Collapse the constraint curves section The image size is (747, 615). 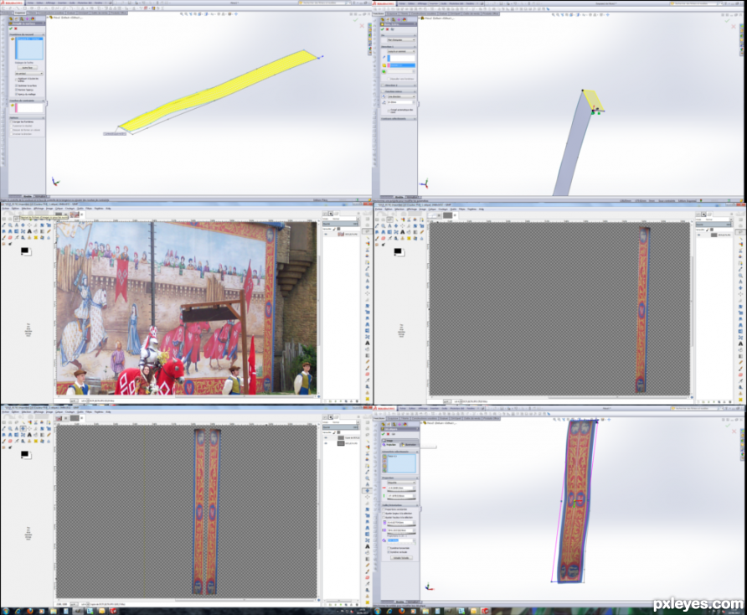click(44, 101)
